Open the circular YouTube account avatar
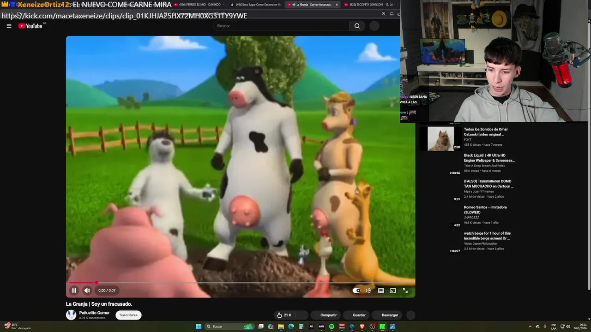The width and height of the screenshot is (591, 332). [x=374, y=26]
